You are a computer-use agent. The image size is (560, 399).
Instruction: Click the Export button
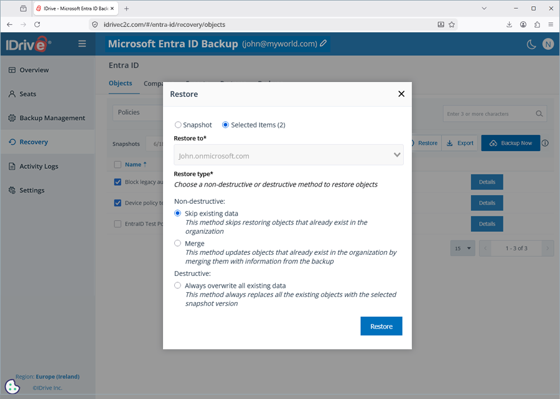click(x=460, y=143)
